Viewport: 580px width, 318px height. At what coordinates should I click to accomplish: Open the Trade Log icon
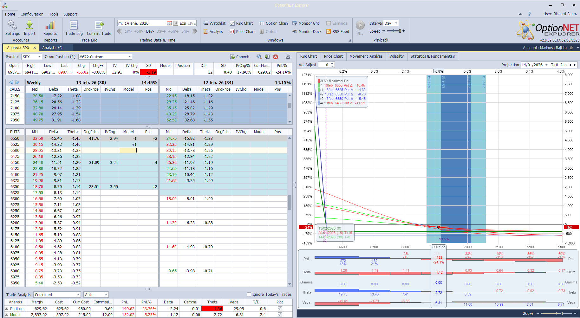[74, 25]
